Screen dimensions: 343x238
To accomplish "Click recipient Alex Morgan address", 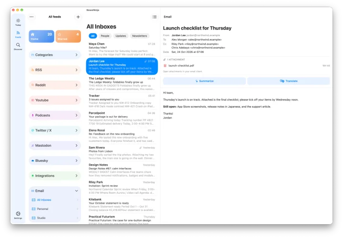I will pos(196,40).
